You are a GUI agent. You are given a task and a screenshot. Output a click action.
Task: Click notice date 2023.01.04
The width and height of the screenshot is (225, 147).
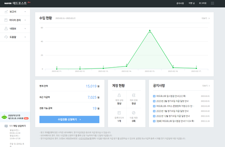(x=205, y=106)
